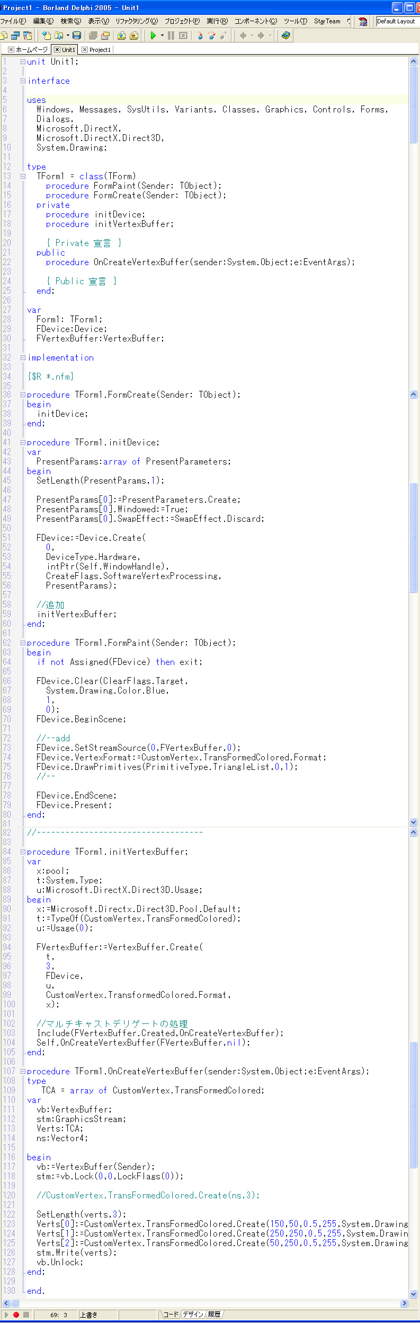Collapse the 'interface' section fold
This screenshot has height=1323, width=420.
tap(23, 81)
